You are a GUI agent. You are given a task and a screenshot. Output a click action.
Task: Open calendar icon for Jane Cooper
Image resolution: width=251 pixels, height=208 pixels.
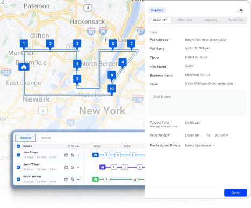(66, 155)
